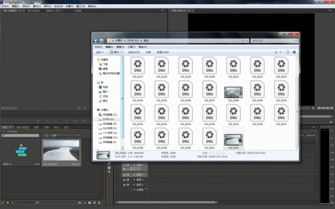Open the 节目: 序列 01 program dropdown
Screen dimensions: 335x209
(x=190, y=11)
